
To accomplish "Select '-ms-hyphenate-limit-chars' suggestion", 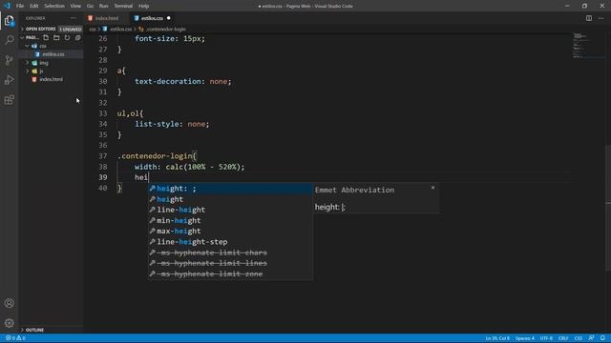I will click(230, 252).
